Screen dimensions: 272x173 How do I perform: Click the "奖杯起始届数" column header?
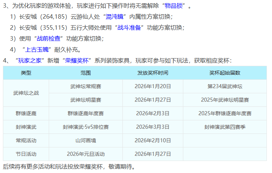225,73
